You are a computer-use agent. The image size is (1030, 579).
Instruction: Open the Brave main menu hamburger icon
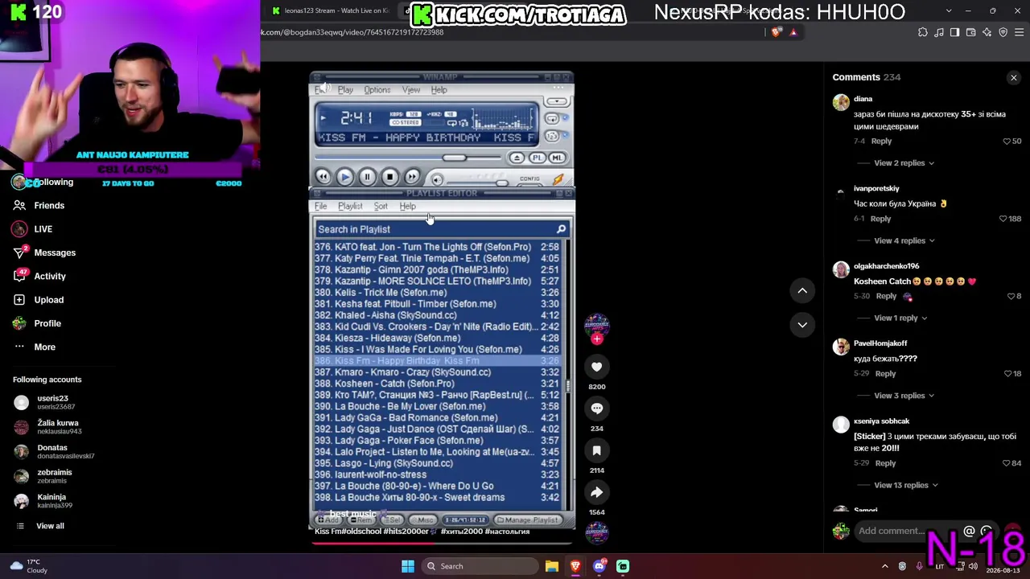pyautogui.click(x=1020, y=32)
